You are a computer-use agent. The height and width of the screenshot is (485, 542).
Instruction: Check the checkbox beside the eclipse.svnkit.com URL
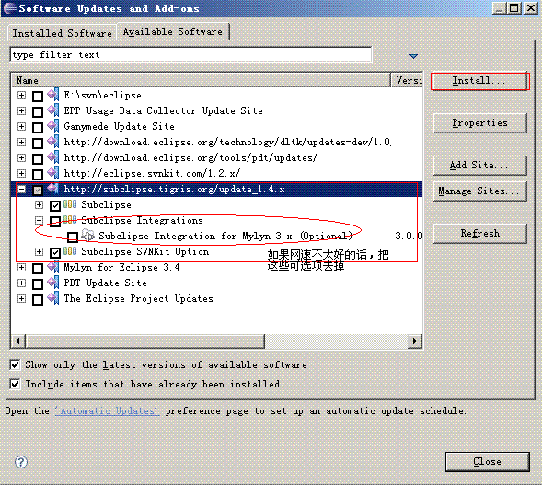pos(38,175)
